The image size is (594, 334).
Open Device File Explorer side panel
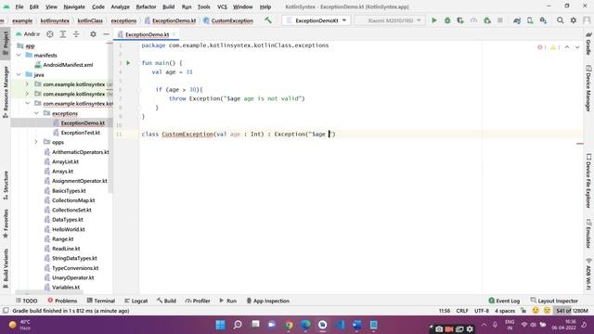tap(588, 181)
